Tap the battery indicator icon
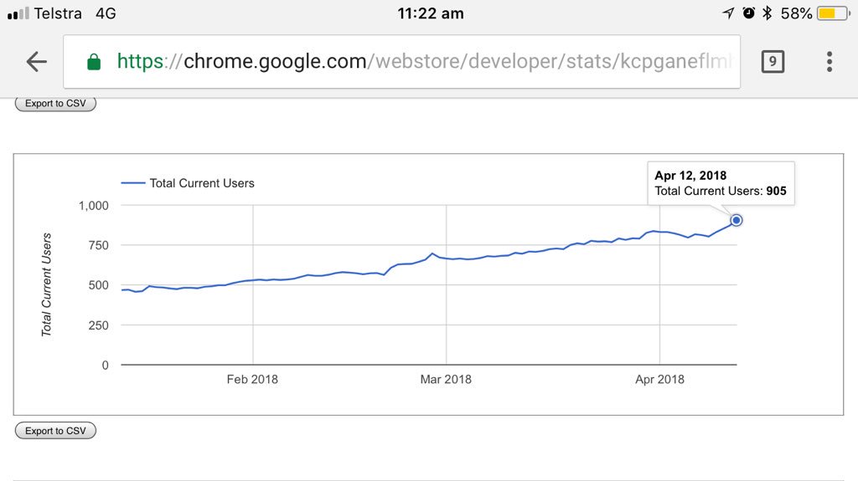 [834, 13]
